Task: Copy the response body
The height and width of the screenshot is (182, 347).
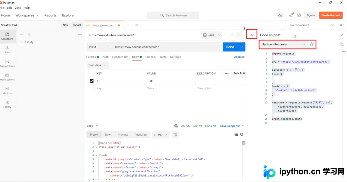Action: 236,134
